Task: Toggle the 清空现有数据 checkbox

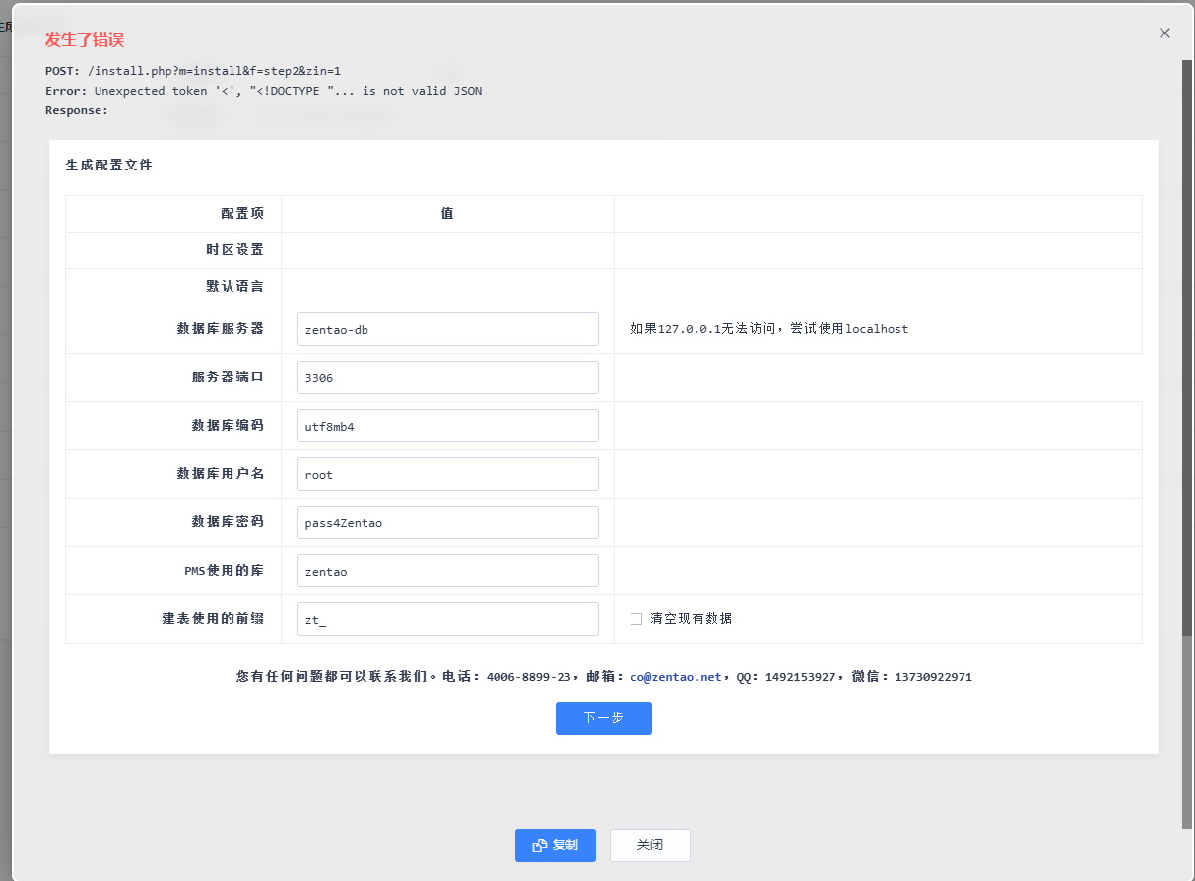Action: (x=636, y=619)
